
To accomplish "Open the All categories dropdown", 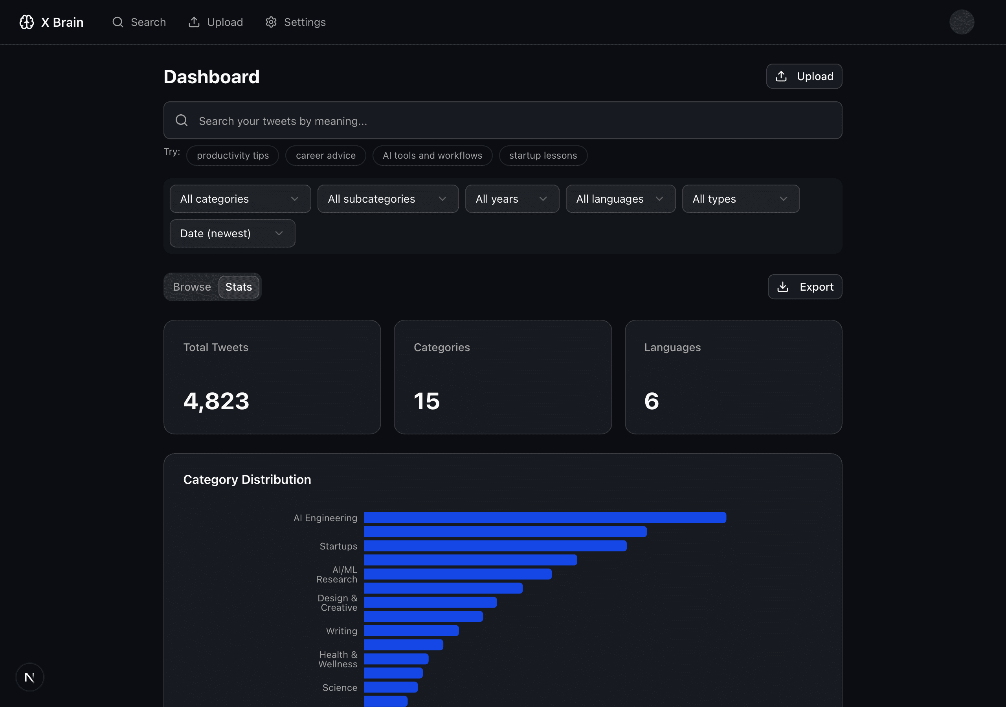I will pyautogui.click(x=240, y=199).
